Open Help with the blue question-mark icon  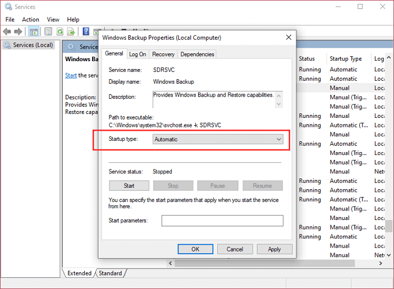click(x=86, y=31)
